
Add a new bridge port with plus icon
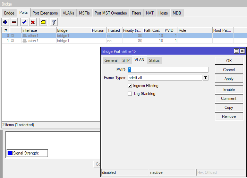(5, 22)
